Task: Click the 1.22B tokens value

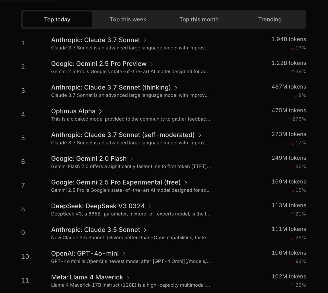Action: pos(289,63)
